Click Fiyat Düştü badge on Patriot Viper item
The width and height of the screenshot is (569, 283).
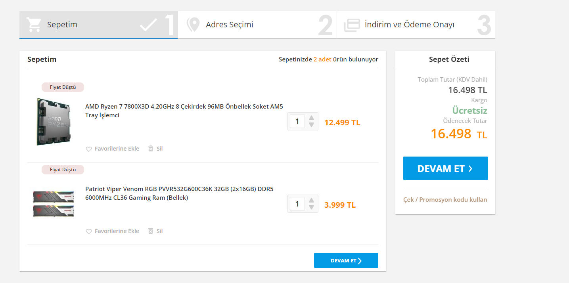click(63, 170)
